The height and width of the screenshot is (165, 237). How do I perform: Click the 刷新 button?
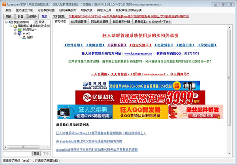click(x=9, y=17)
